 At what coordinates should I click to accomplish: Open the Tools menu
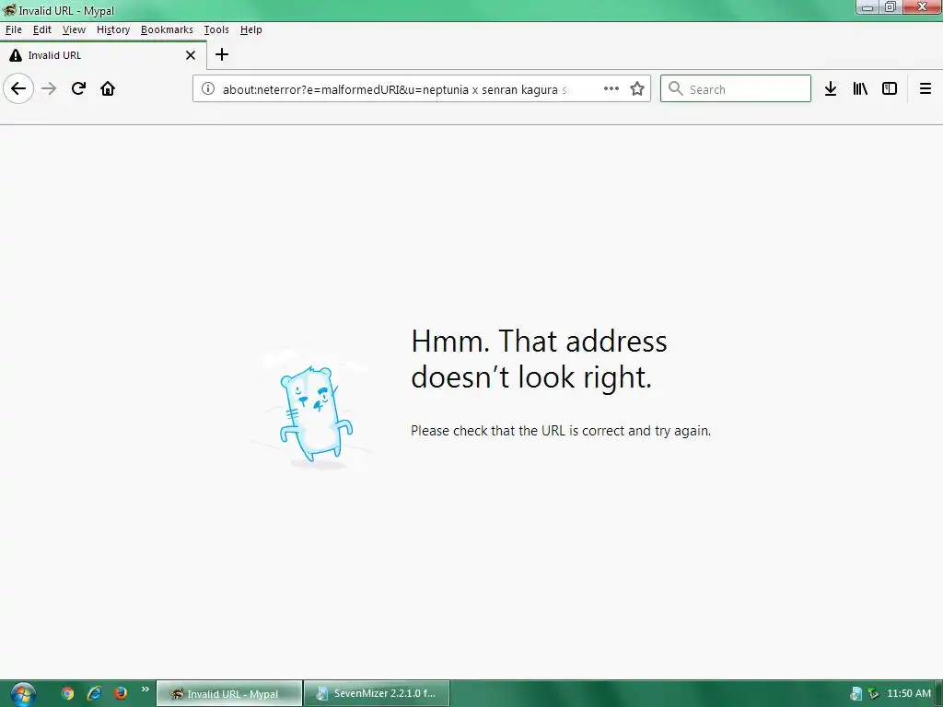click(216, 29)
